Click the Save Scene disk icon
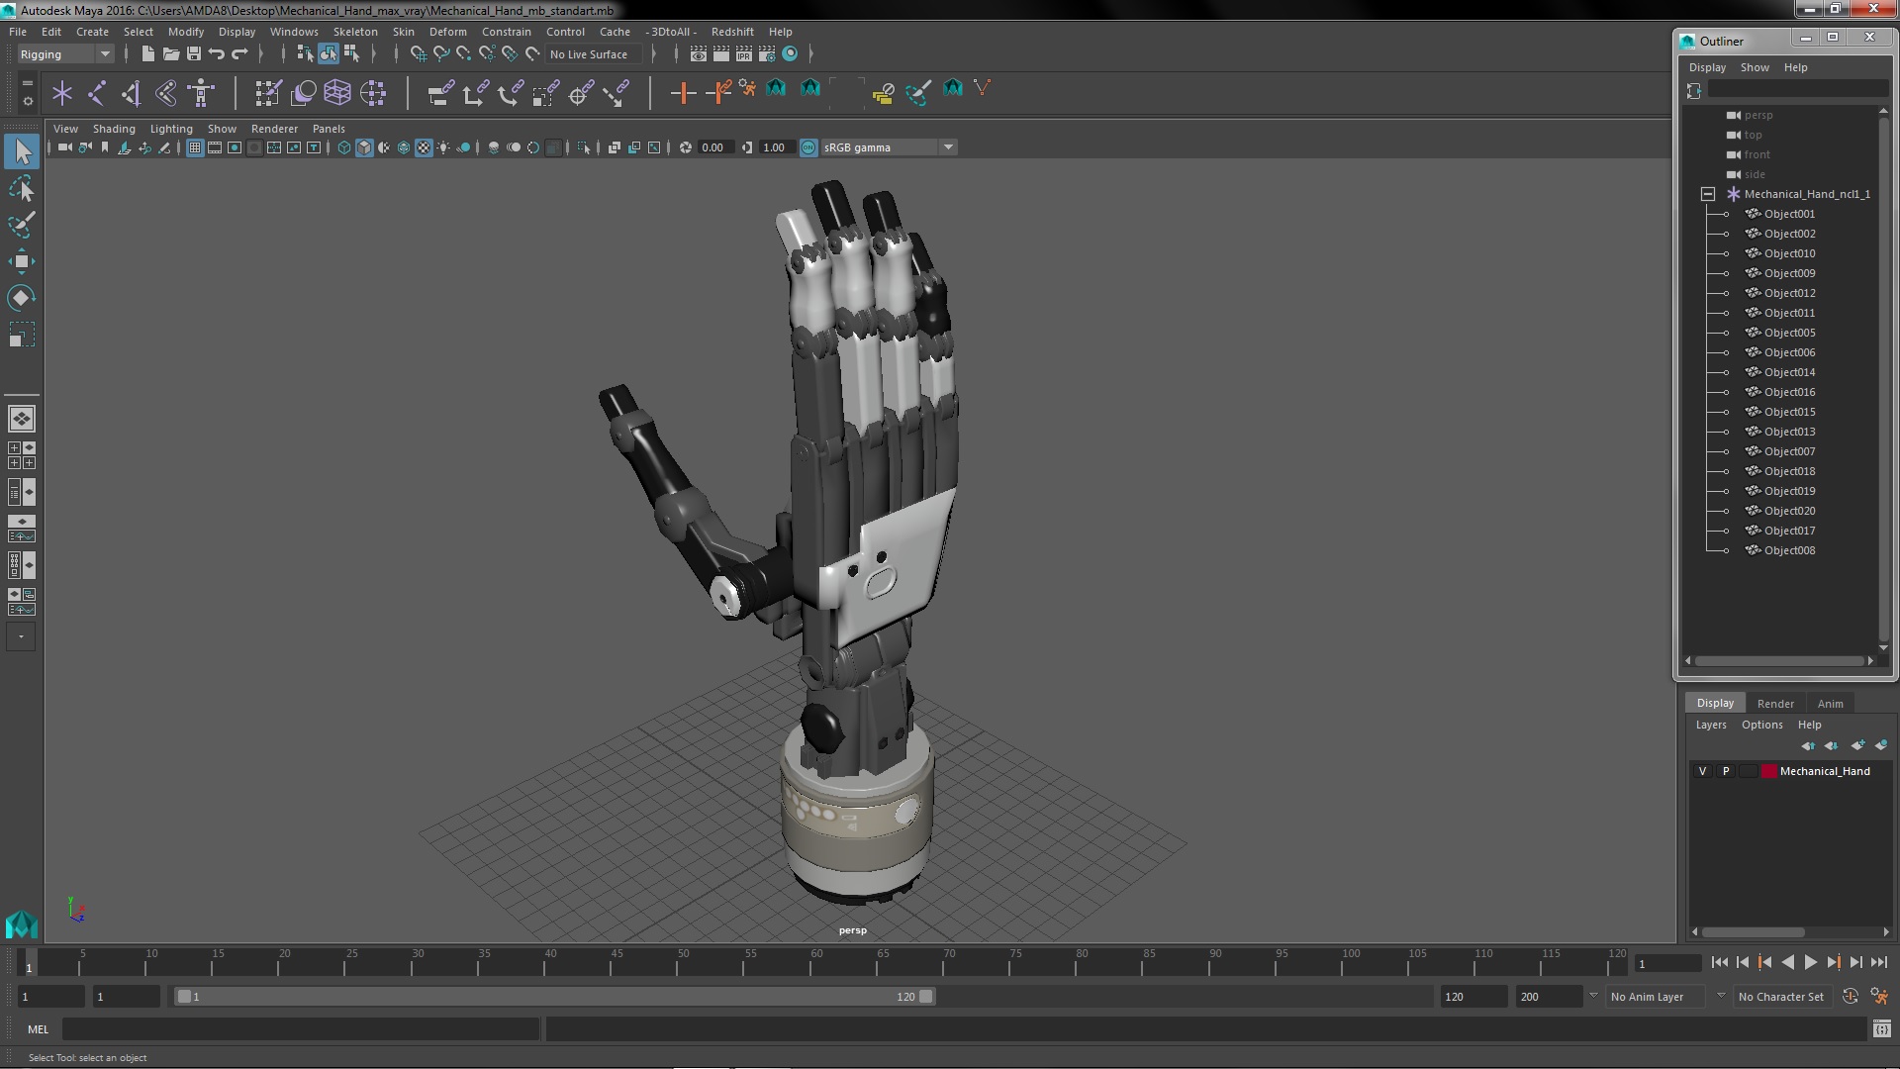Screen dimensions: 1900x1069 194,53
